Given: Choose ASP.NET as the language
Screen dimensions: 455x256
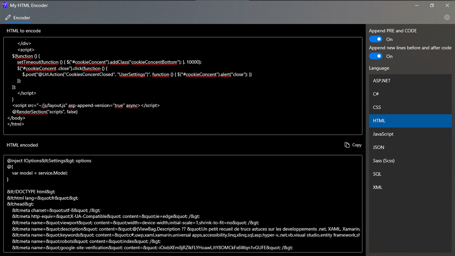Looking at the screenshot, I should pyautogui.click(x=410, y=80).
